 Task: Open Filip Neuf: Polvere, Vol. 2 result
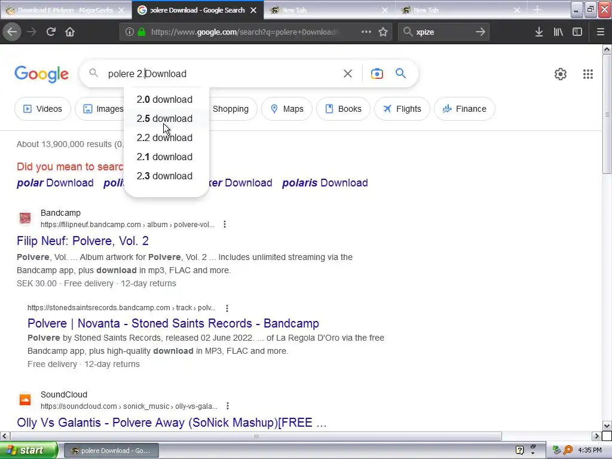(82, 241)
